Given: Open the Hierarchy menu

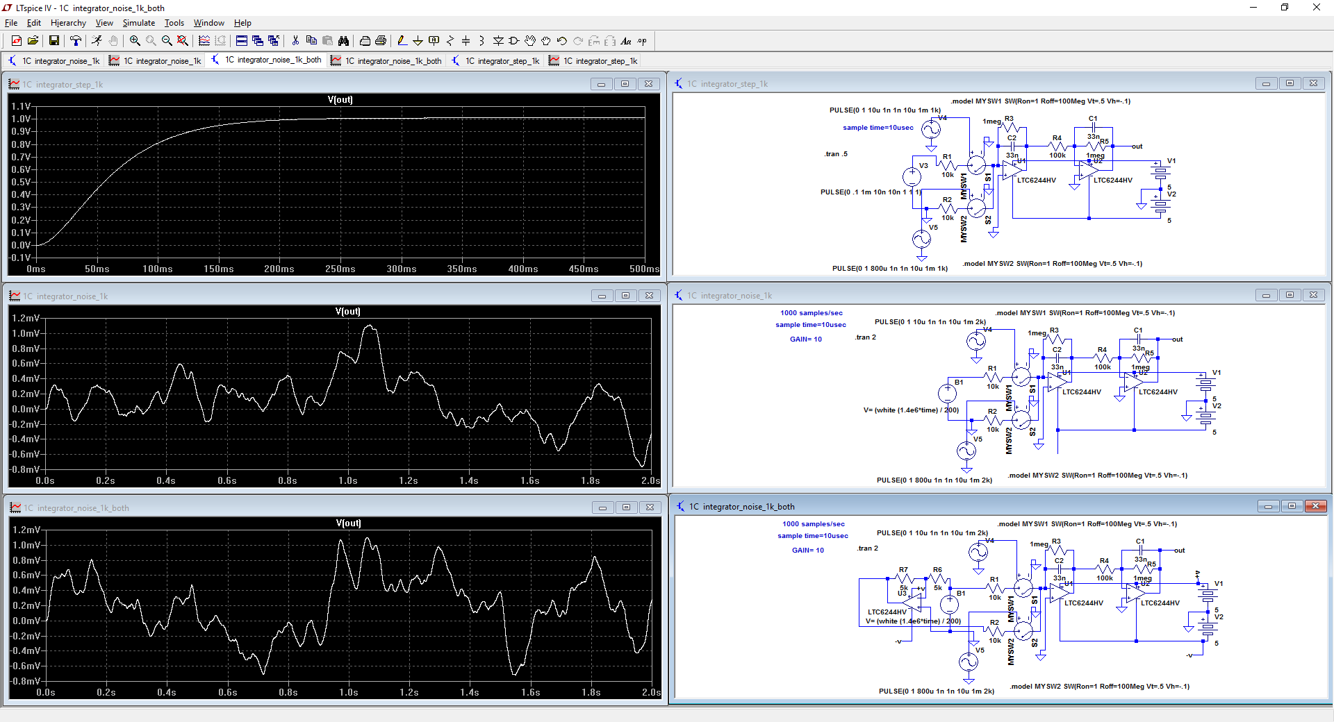Looking at the screenshot, I should point(68,23).
